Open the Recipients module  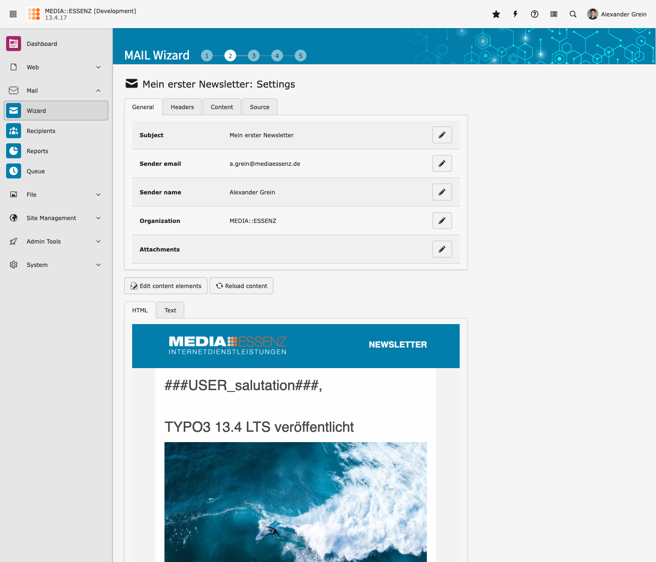(x=41, y=131)
